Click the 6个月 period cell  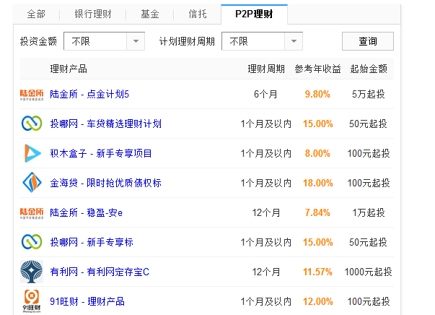(265, 94)
